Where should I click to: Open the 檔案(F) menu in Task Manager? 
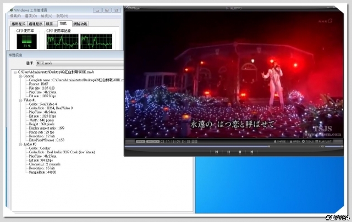click(15, 16)
